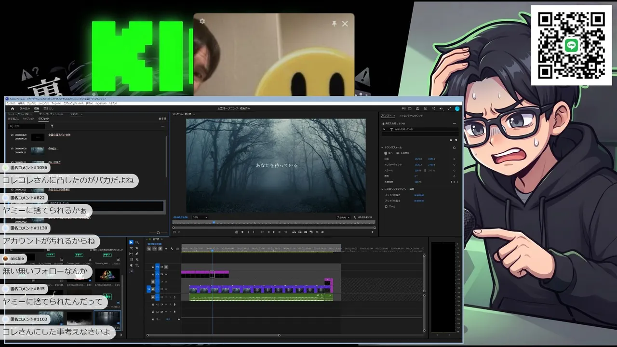The width and height of the screenshot is (617, 347).
Task: Reset the Transform section
Action: pos(454,147)
